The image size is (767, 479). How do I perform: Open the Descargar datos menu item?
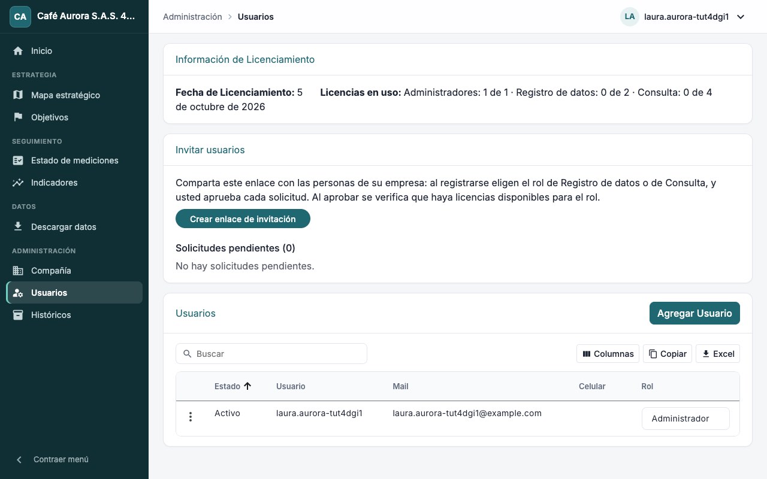coord(74,227)
